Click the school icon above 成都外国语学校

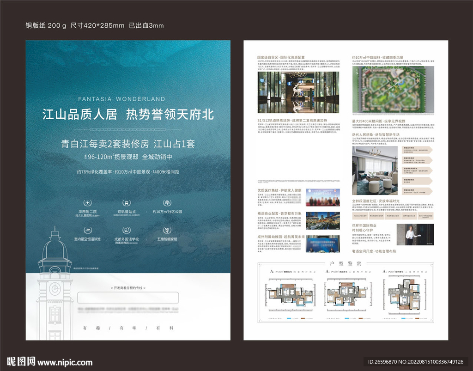click(x=127, y=231)
